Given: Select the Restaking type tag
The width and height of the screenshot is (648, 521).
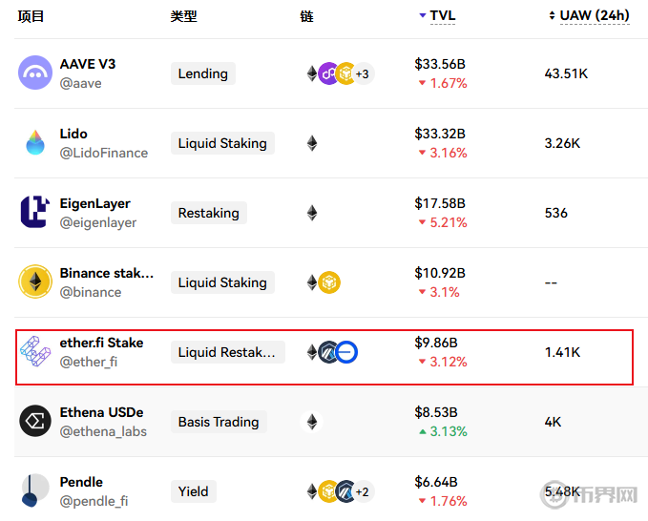Looking at the screenshot, I should point(209,213).
